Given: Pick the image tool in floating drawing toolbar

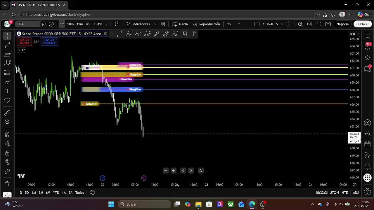Looking at the screenshot, I should click(184, 34).
